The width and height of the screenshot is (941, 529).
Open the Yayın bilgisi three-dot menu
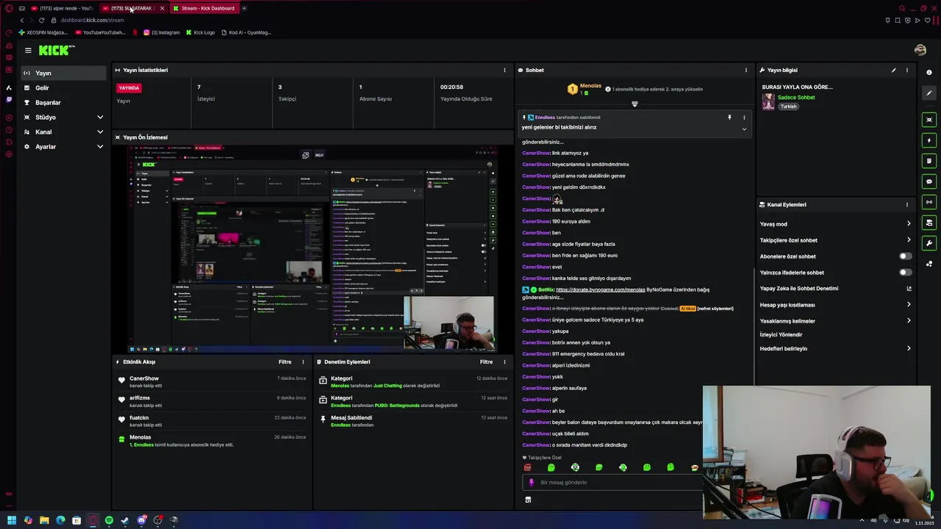pyautogui.click(x=906, y=70)
